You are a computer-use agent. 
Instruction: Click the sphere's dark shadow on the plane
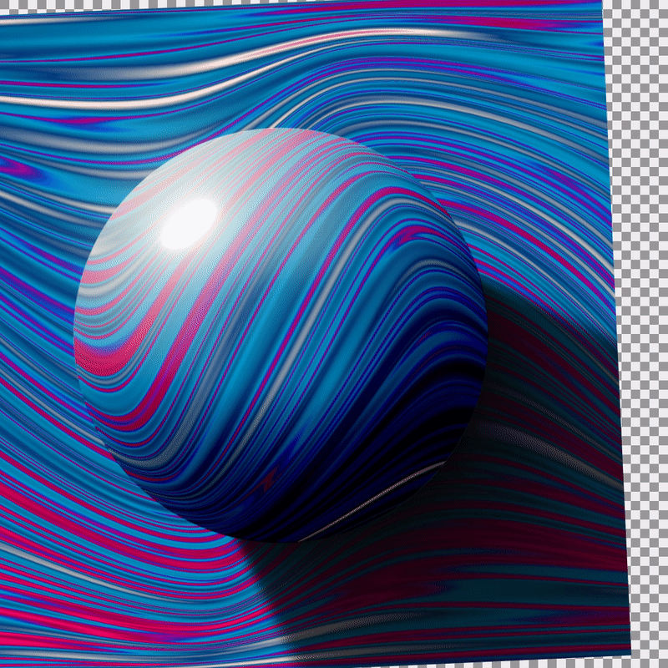[468, 490]
